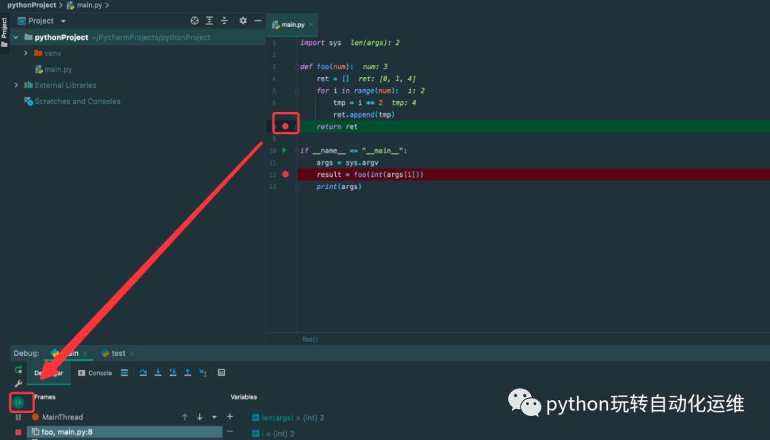This screenshot has width=770, height=440.
Task: Click the Select Opened File locate icon
Action: click(195, 21)
